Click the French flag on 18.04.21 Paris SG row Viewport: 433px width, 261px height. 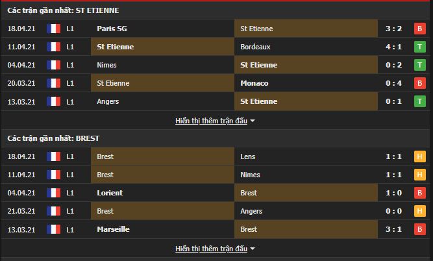click(54, 29)
